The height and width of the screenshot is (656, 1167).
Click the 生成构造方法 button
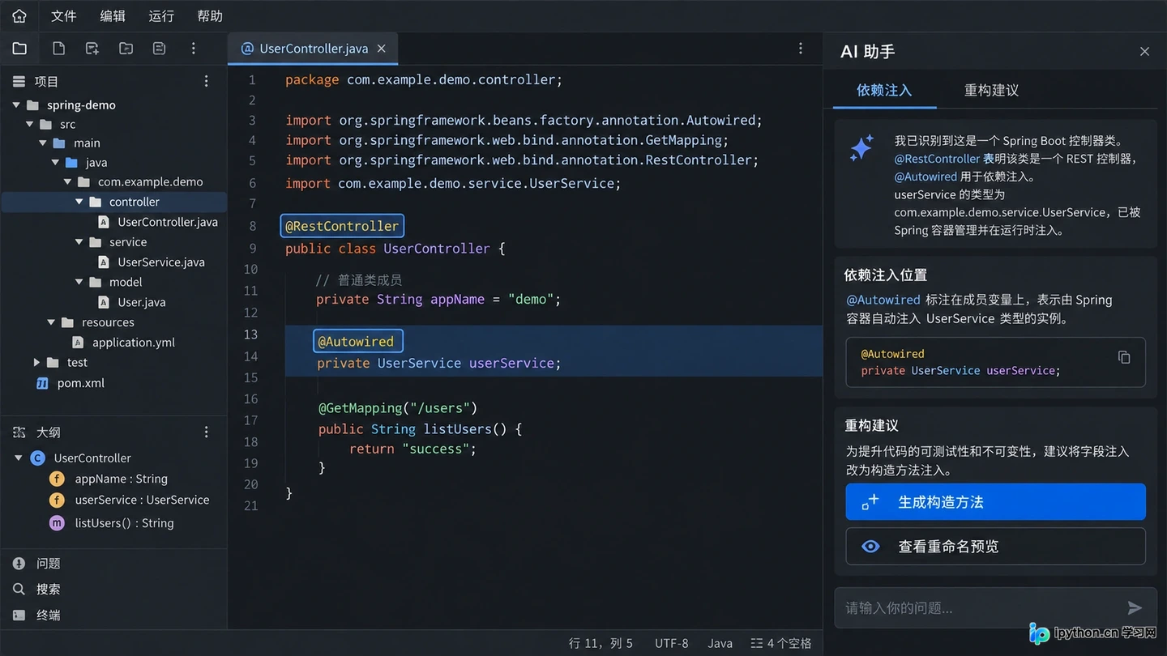tap(995, 502)
